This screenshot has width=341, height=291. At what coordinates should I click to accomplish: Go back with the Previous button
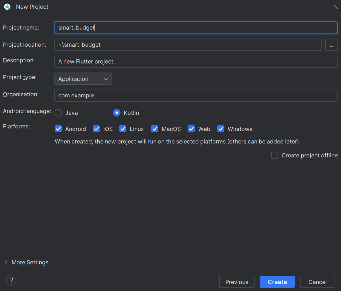237,282
